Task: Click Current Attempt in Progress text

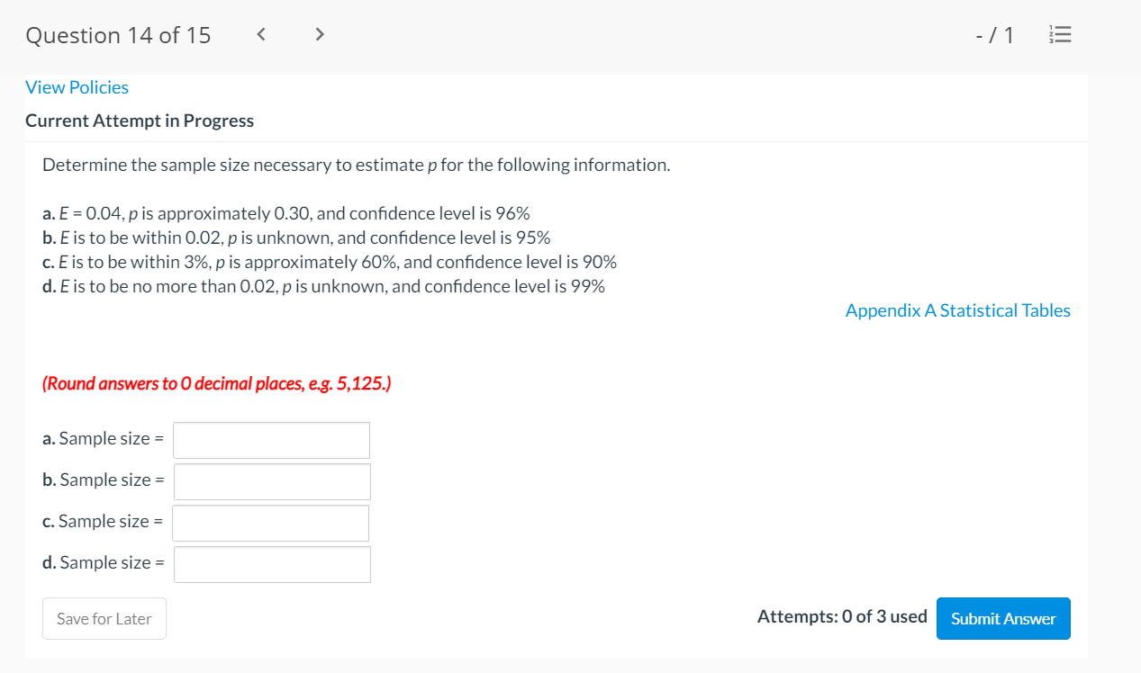Action: [140, 121]
